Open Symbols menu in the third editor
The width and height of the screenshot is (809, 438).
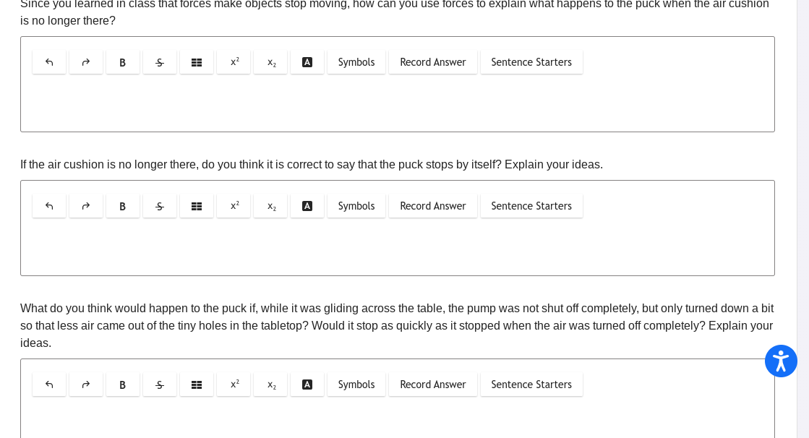(356, 385)
